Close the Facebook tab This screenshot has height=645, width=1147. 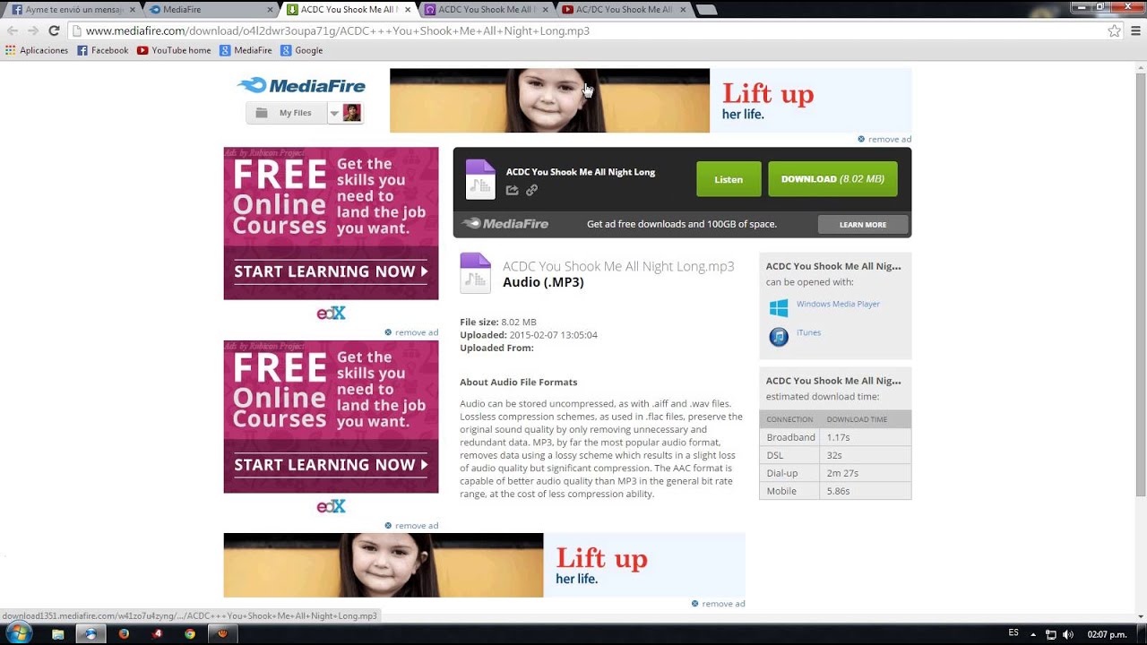pos(133,10)
